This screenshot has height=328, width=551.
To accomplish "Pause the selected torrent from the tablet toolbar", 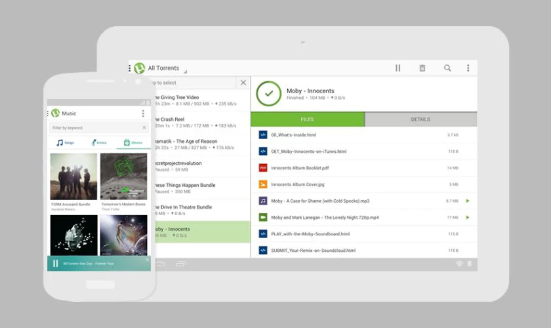I will 398,68.
